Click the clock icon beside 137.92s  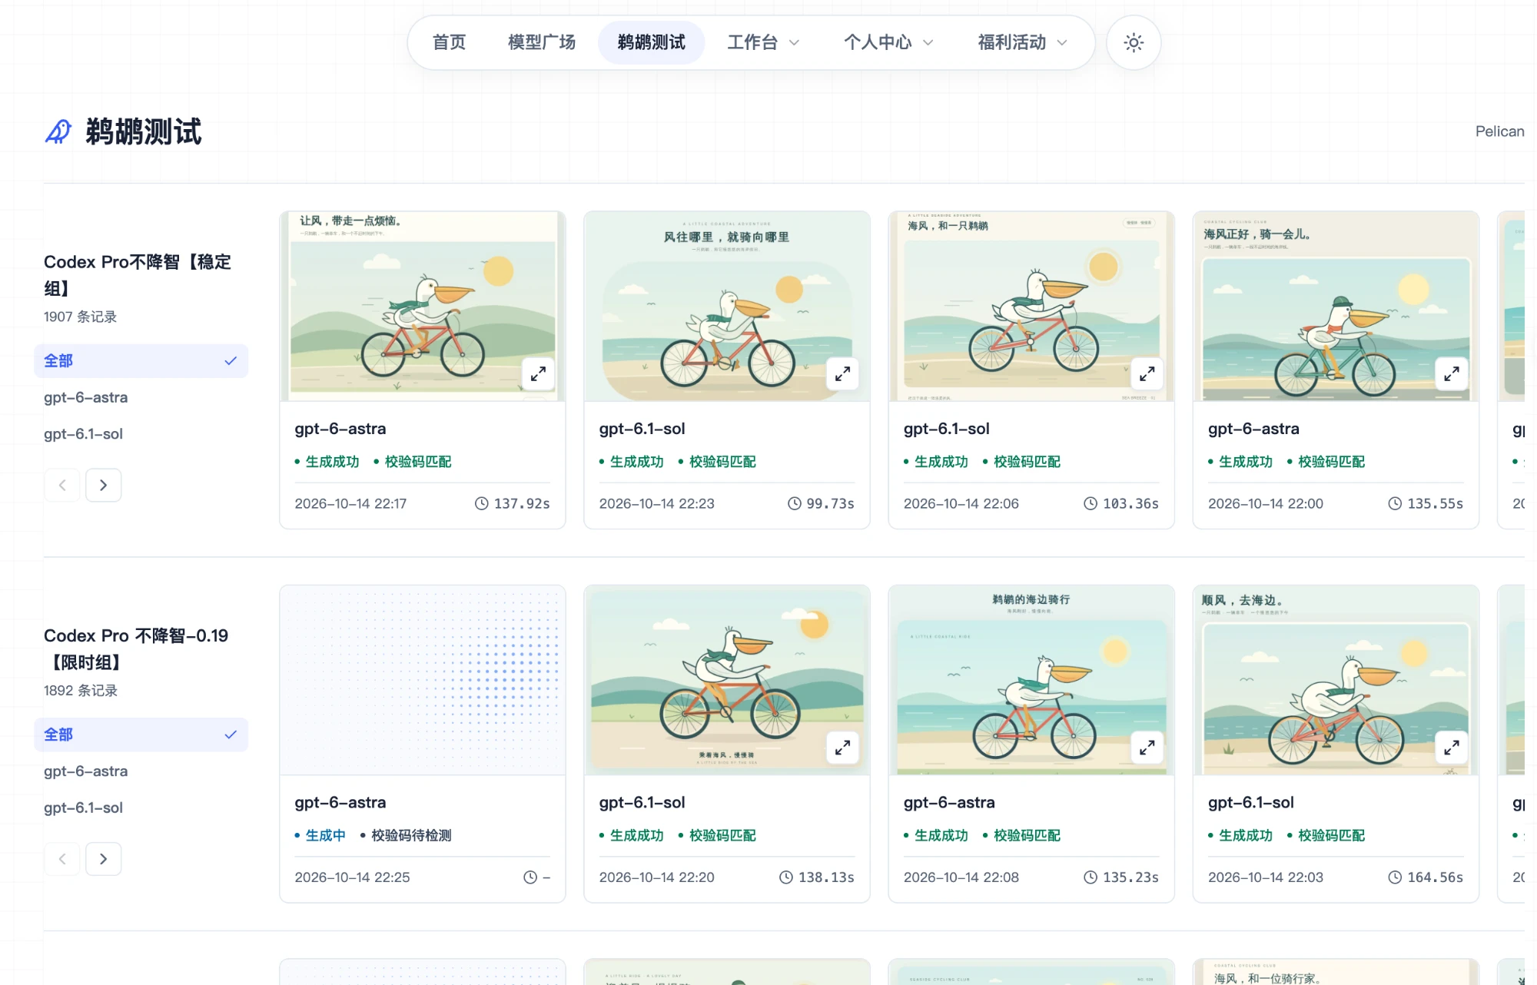[x=482, y=503]
